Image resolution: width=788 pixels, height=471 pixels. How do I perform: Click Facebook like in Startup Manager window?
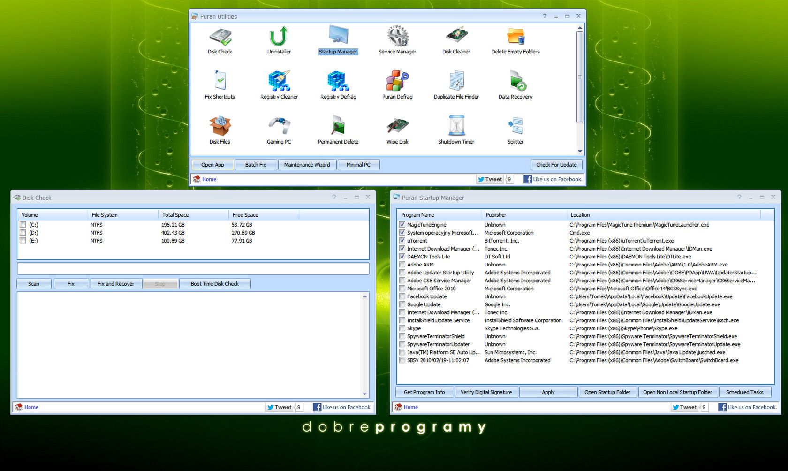[x=748, y=407]
